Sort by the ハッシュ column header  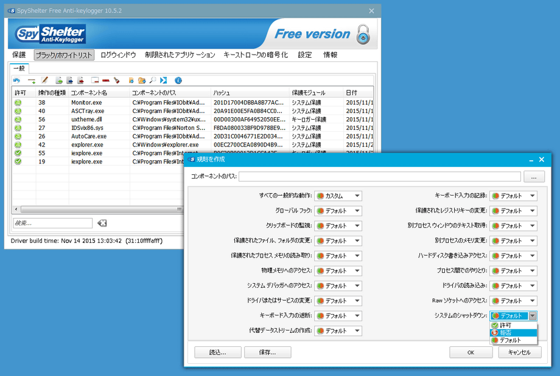click(250, 93)
